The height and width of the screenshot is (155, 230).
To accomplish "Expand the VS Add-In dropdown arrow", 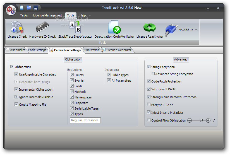I will click(196, 30).
